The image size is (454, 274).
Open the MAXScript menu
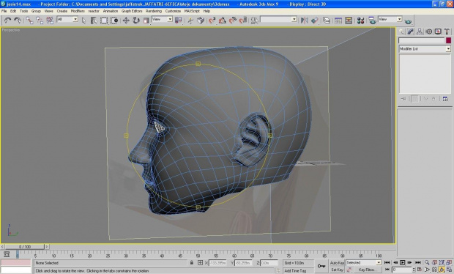point(192,11)
